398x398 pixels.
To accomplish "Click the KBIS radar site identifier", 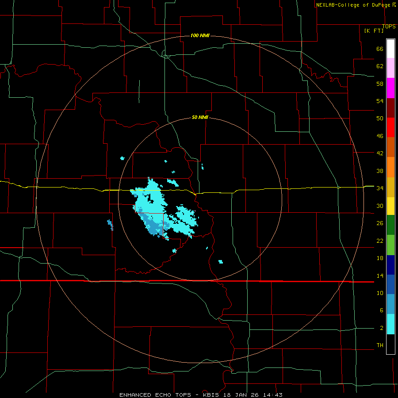I will tap(212, 395).
